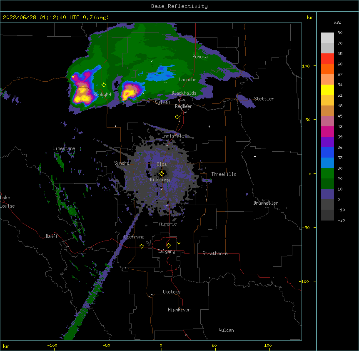Click the Drumheller label
This screenshot has height=351, width=359.
(266, 203)
